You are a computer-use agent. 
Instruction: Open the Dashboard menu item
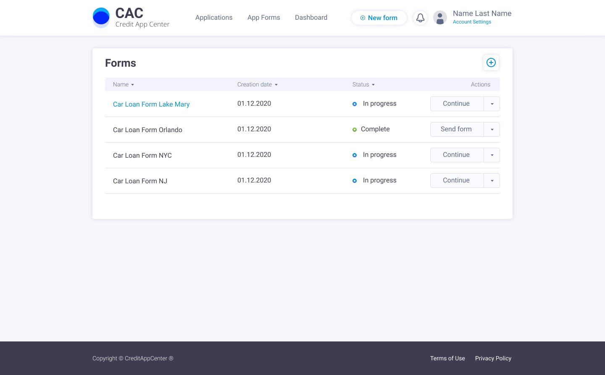coord(311,17)
